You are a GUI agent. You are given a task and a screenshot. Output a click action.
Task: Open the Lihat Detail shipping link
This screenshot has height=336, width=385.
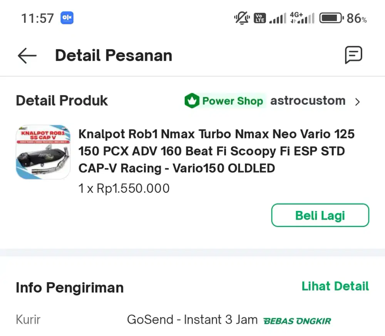335,286
